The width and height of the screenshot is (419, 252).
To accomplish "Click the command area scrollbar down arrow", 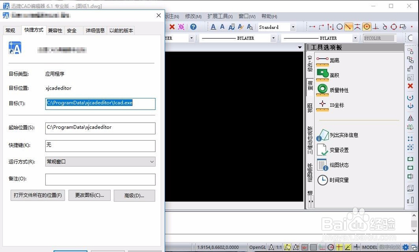I will pyautogui.click(x=414, y=231).
